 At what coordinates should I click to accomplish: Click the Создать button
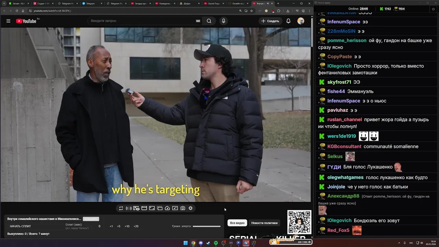tap(270, 21)
